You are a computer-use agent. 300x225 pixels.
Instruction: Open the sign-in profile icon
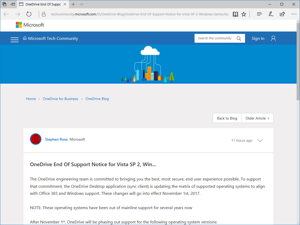pos(273,38)
